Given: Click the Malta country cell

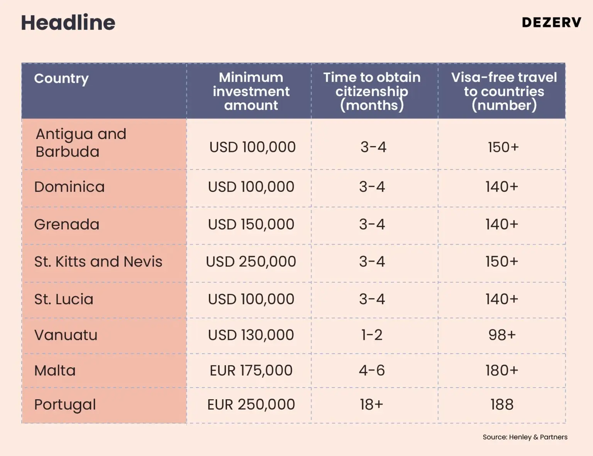Looking at the screenshot, I should [55, 371].
